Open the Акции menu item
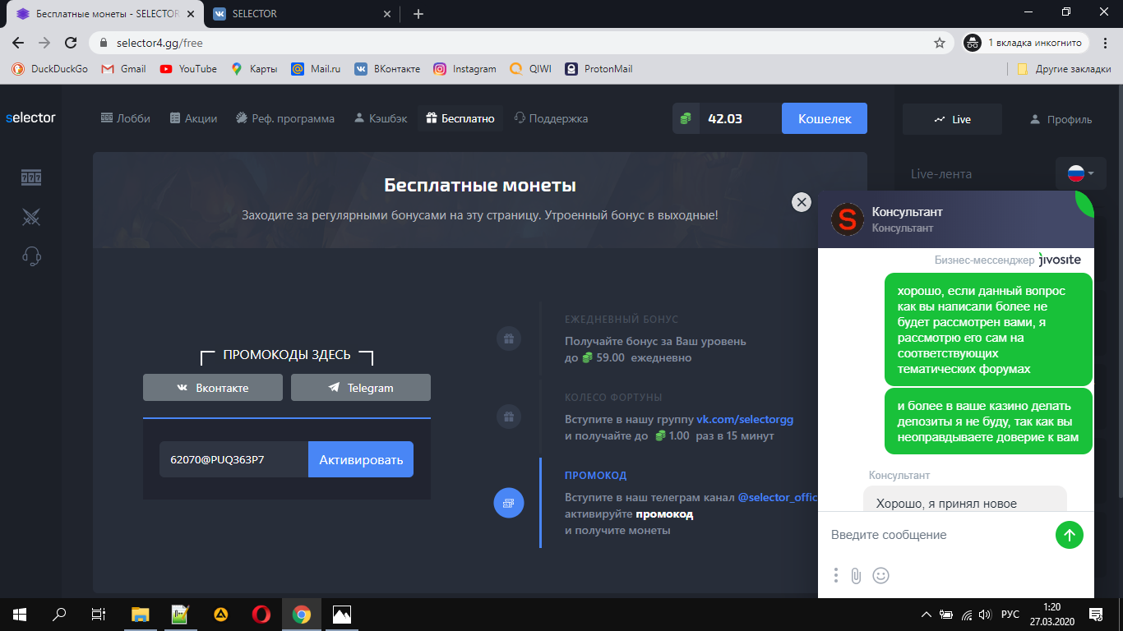Viewport: 1123px width, 631px height. 193,118
